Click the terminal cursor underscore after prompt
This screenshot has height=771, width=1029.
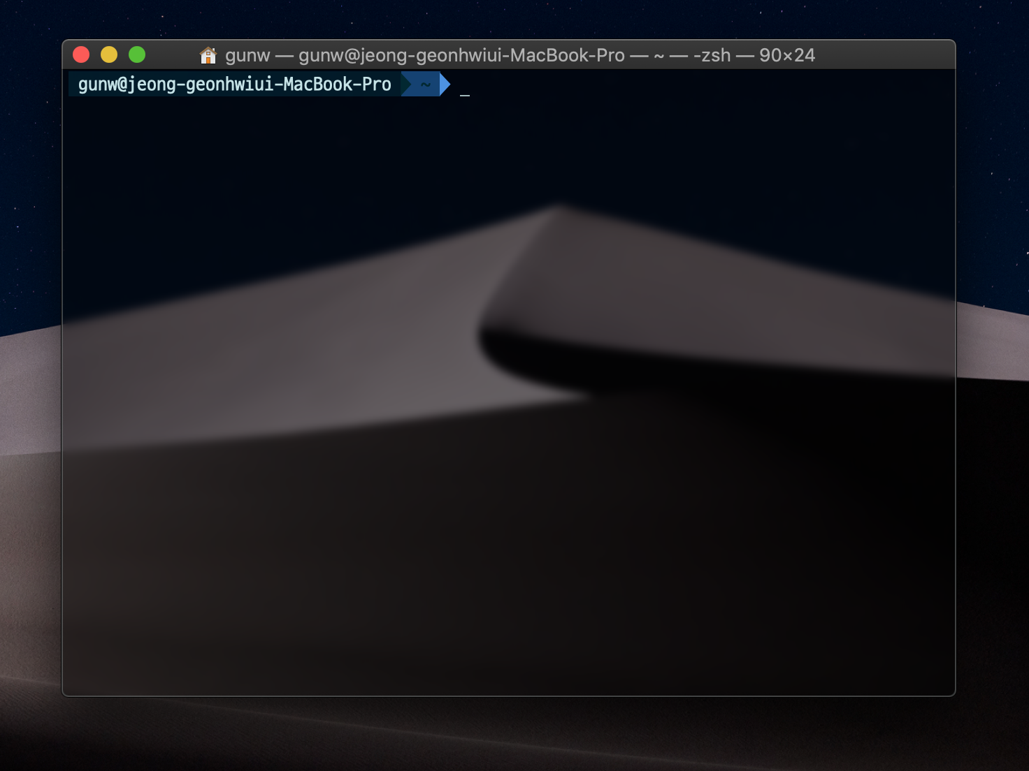click(x=465, y=94)
